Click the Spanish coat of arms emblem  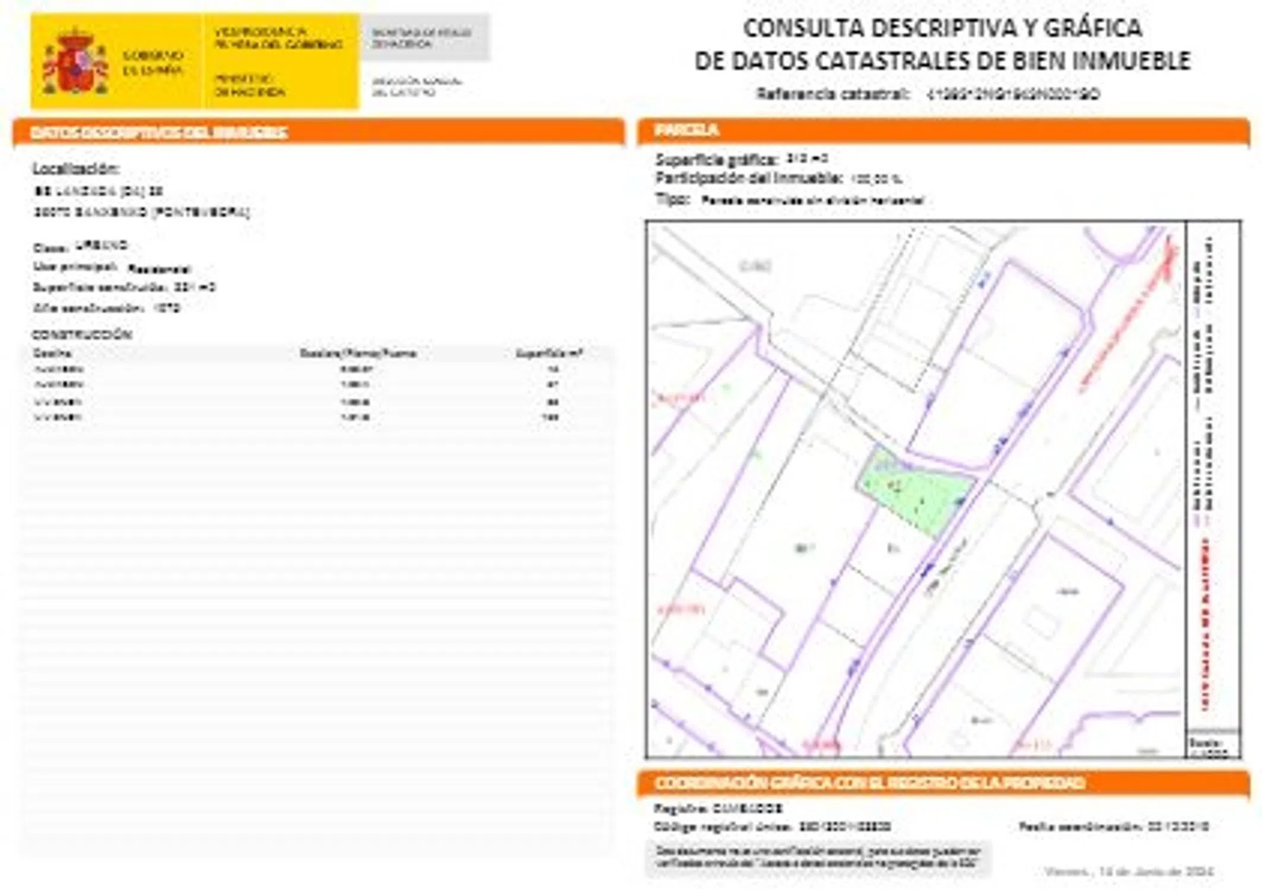(74, 62)
